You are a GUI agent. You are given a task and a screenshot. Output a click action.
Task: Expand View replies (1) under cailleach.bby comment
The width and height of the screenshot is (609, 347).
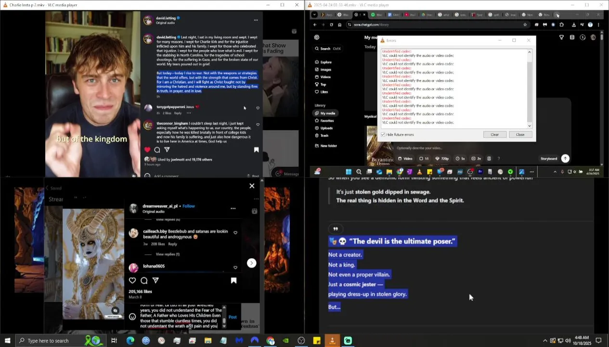point(168,254)
